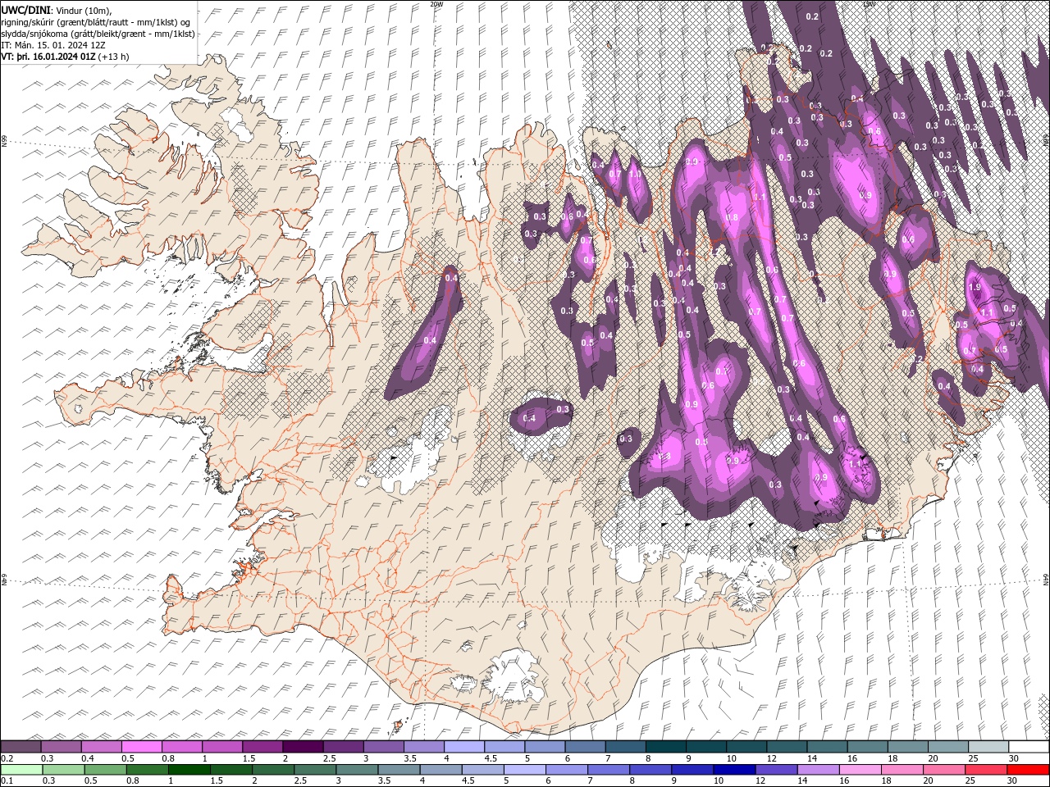
Task: Select the grey-green 3–3.5 rain legend swatch
Action: 357,769
